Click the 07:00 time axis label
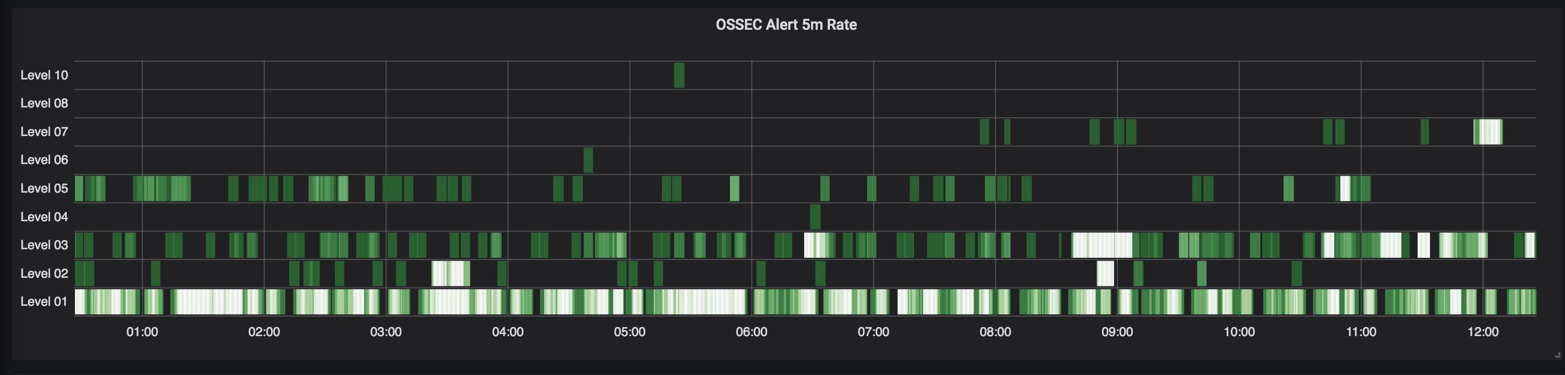 (873, 332)
